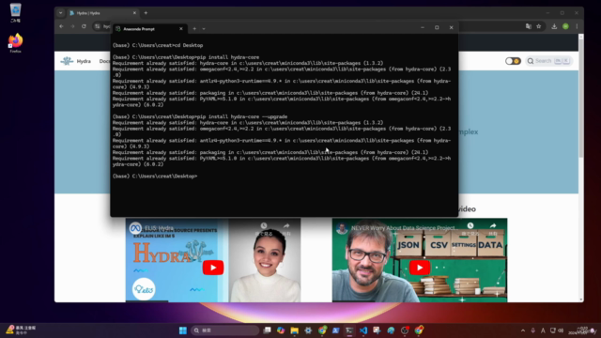
Task: Reload the Hydra page in Chrome
Action: 84,26
